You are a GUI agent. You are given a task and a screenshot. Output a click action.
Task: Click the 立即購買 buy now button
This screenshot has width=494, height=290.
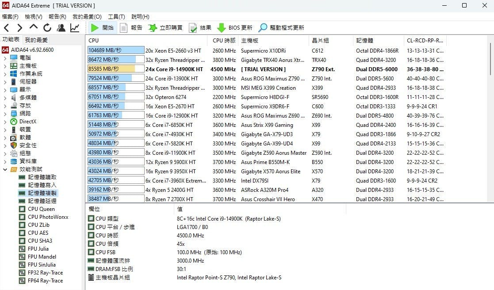tap(165, 28)
